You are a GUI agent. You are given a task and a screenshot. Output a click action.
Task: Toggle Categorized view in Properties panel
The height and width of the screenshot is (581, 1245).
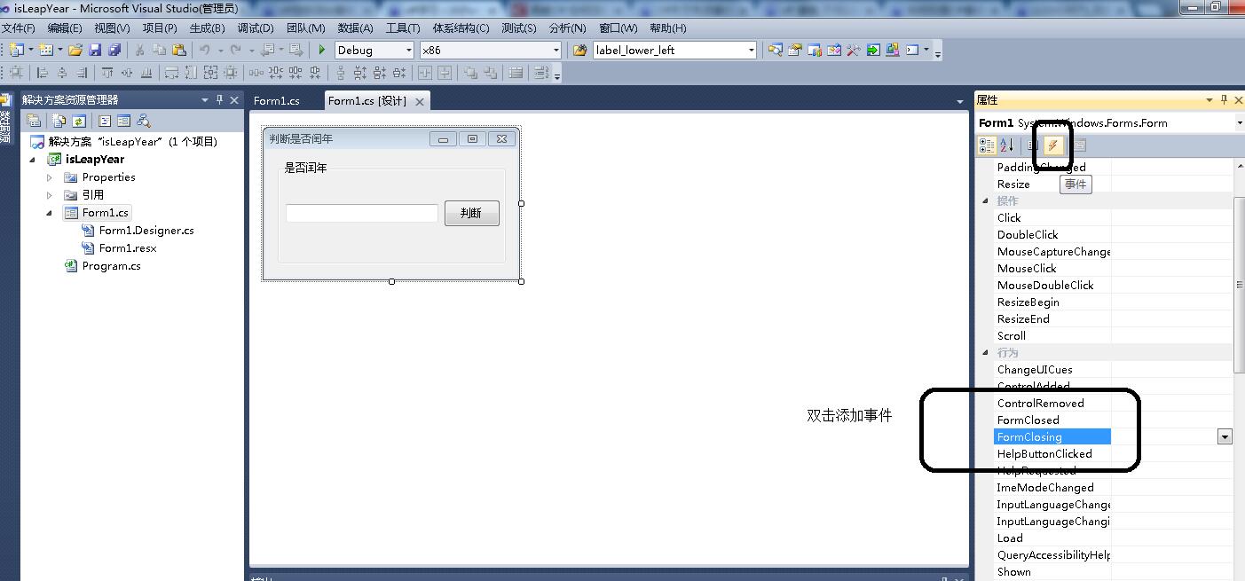click(987, 145)
